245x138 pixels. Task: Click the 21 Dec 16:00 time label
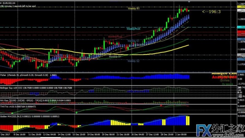pos(123,135)
